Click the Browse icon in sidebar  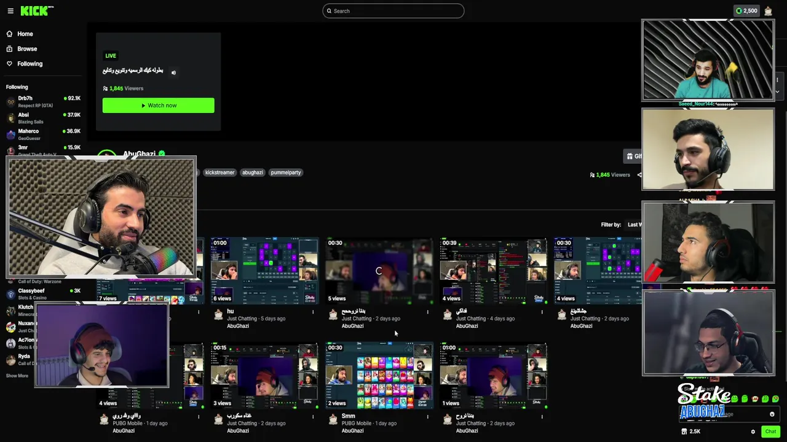tap(9, 48)
